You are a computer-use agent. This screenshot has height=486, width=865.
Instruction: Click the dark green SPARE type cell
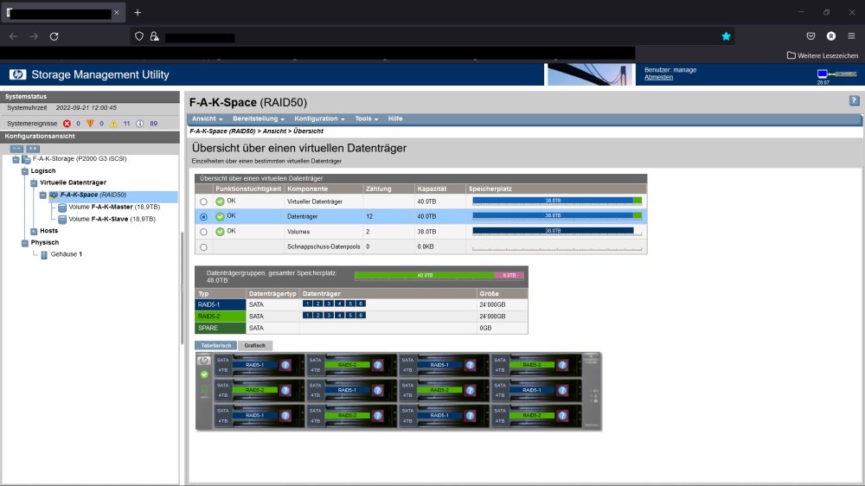[x=221, y=329]
